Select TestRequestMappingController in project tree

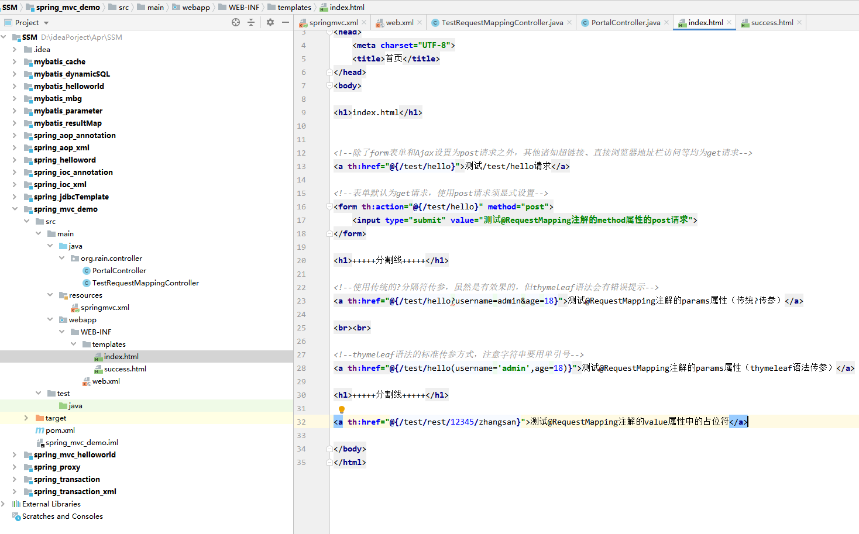145,282
